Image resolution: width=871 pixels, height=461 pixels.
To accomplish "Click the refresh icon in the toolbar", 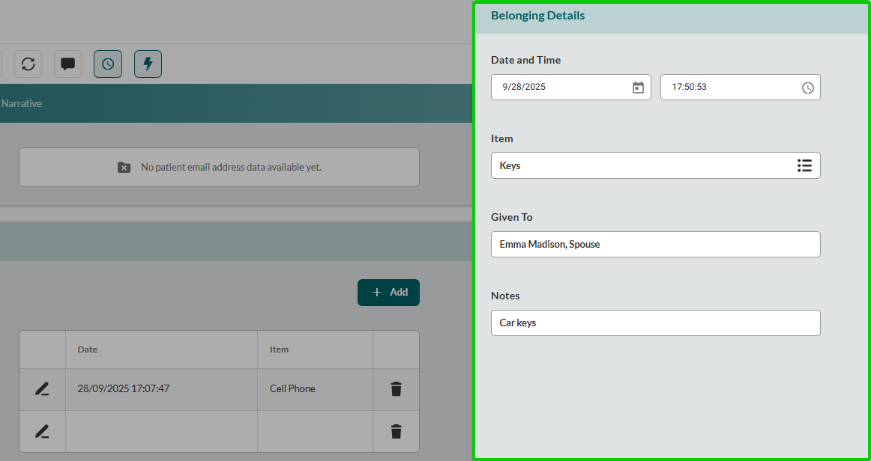I will pos(28,64).
